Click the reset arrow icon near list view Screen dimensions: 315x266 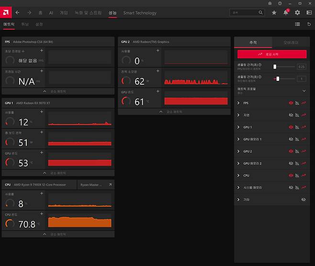(309, 24)
